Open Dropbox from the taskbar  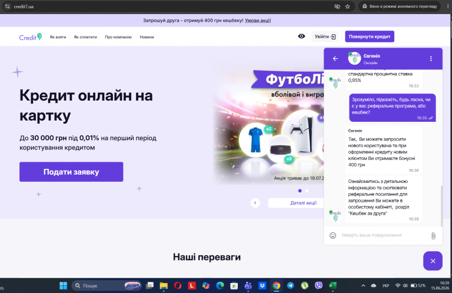(262, 285)
